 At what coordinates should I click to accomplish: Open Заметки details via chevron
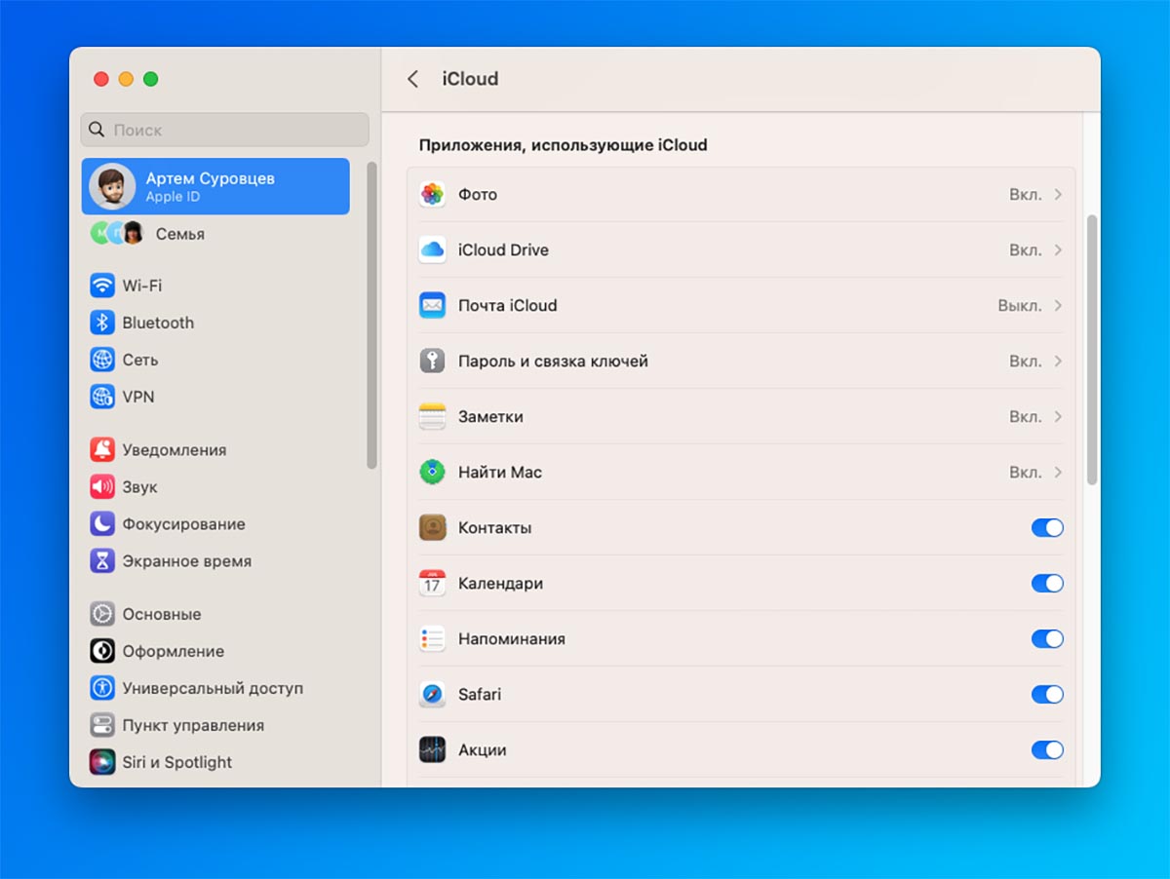[x=1058, y=416]
